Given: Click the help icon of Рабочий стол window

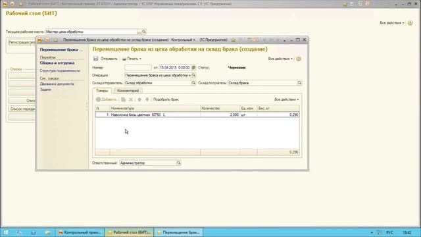Looking at the screenshot, I should click(410, 23).
